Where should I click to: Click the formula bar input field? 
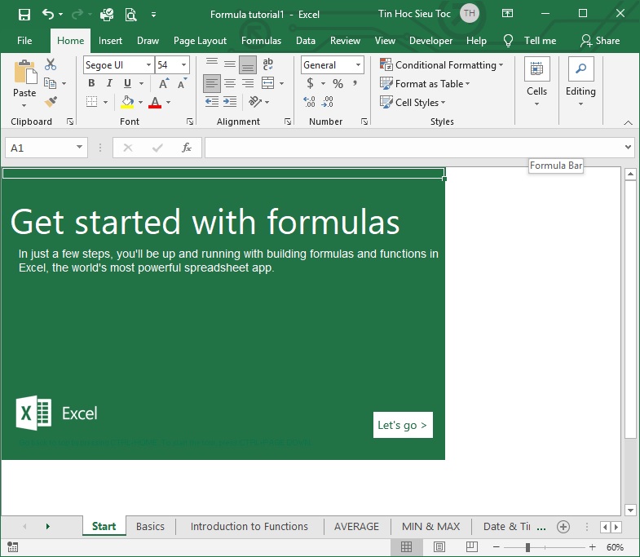[414, 148]
